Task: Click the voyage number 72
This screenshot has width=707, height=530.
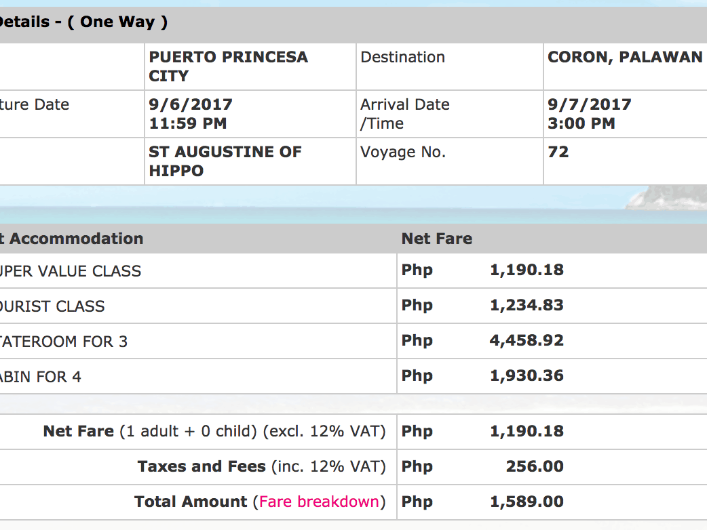Action: click(x=558, y=152)
